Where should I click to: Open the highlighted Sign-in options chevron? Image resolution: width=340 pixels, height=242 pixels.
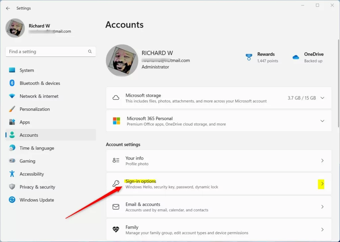click(321, 184)
